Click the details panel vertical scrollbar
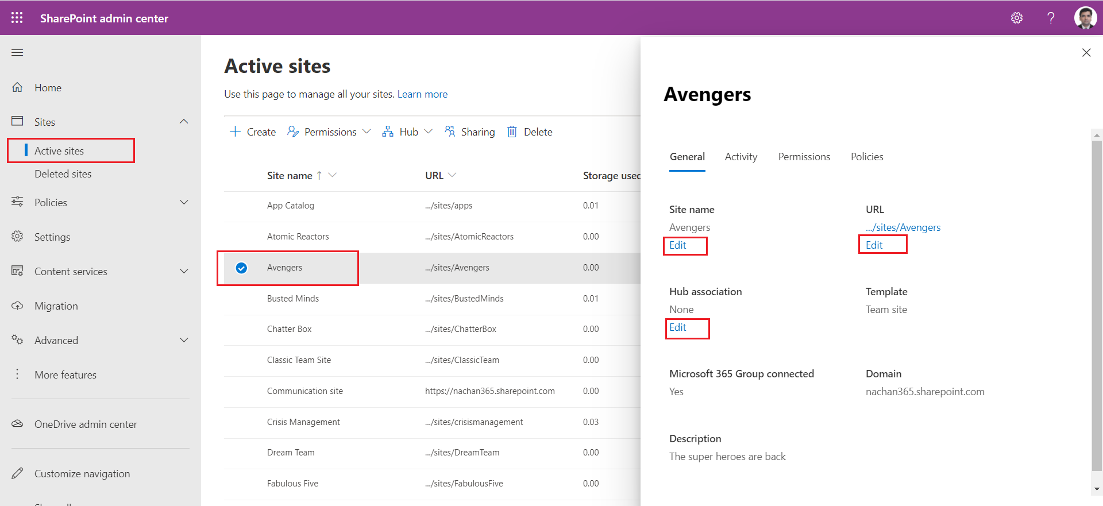 click(x=1097, y=304)
